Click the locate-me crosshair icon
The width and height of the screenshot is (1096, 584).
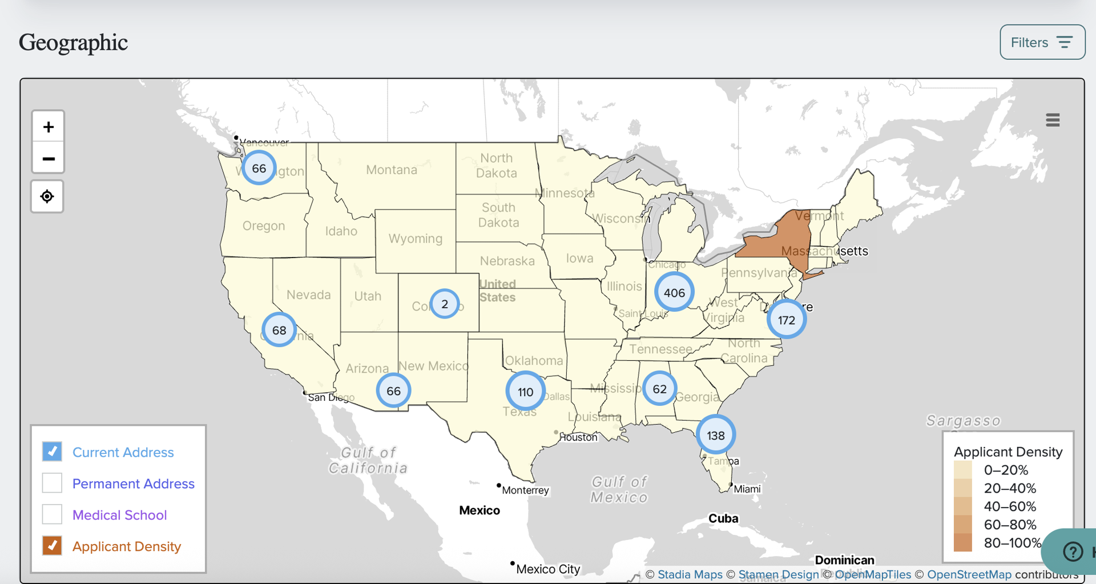47,196
